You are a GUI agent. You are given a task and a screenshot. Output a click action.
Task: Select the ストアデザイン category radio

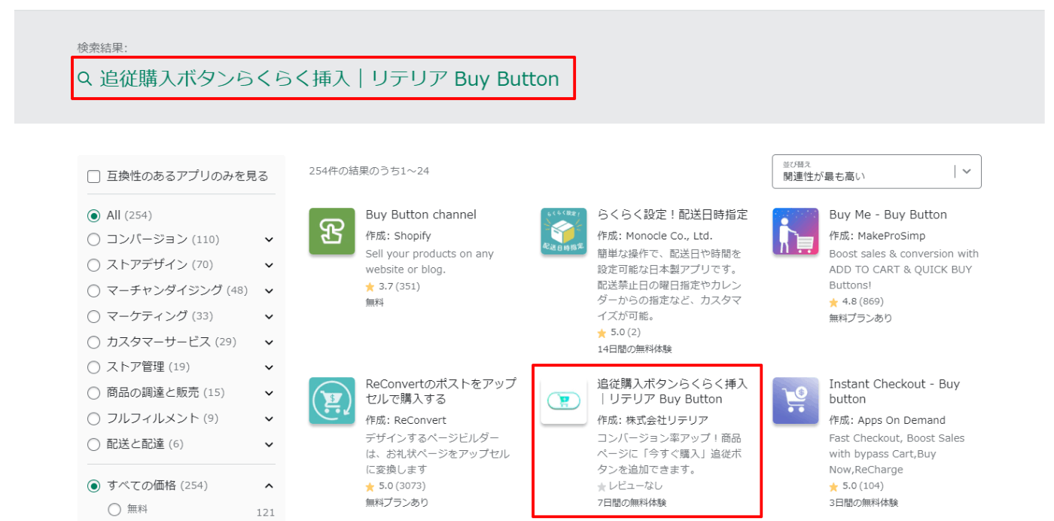93,265
